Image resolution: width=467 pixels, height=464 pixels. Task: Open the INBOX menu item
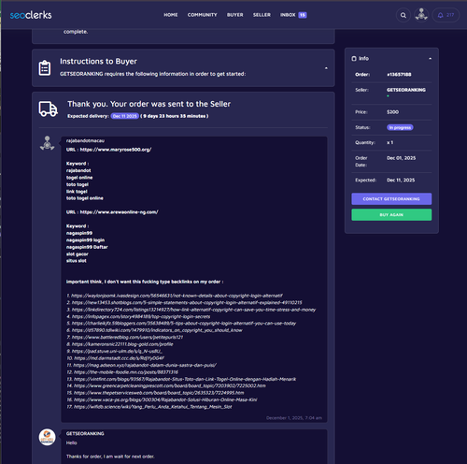288,15
